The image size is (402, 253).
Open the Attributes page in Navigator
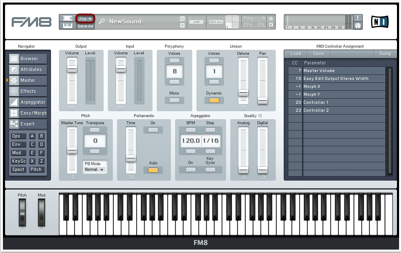[28, 69]
